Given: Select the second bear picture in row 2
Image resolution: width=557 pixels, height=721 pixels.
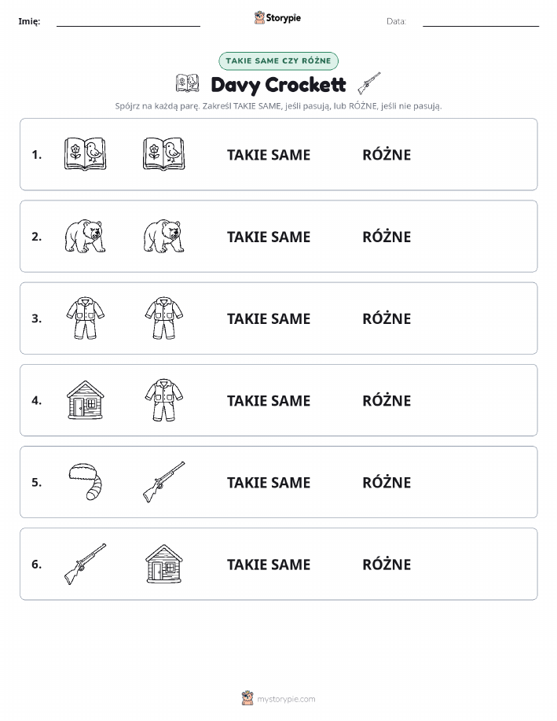Looking at the screenshot, I should pos(163,236).
